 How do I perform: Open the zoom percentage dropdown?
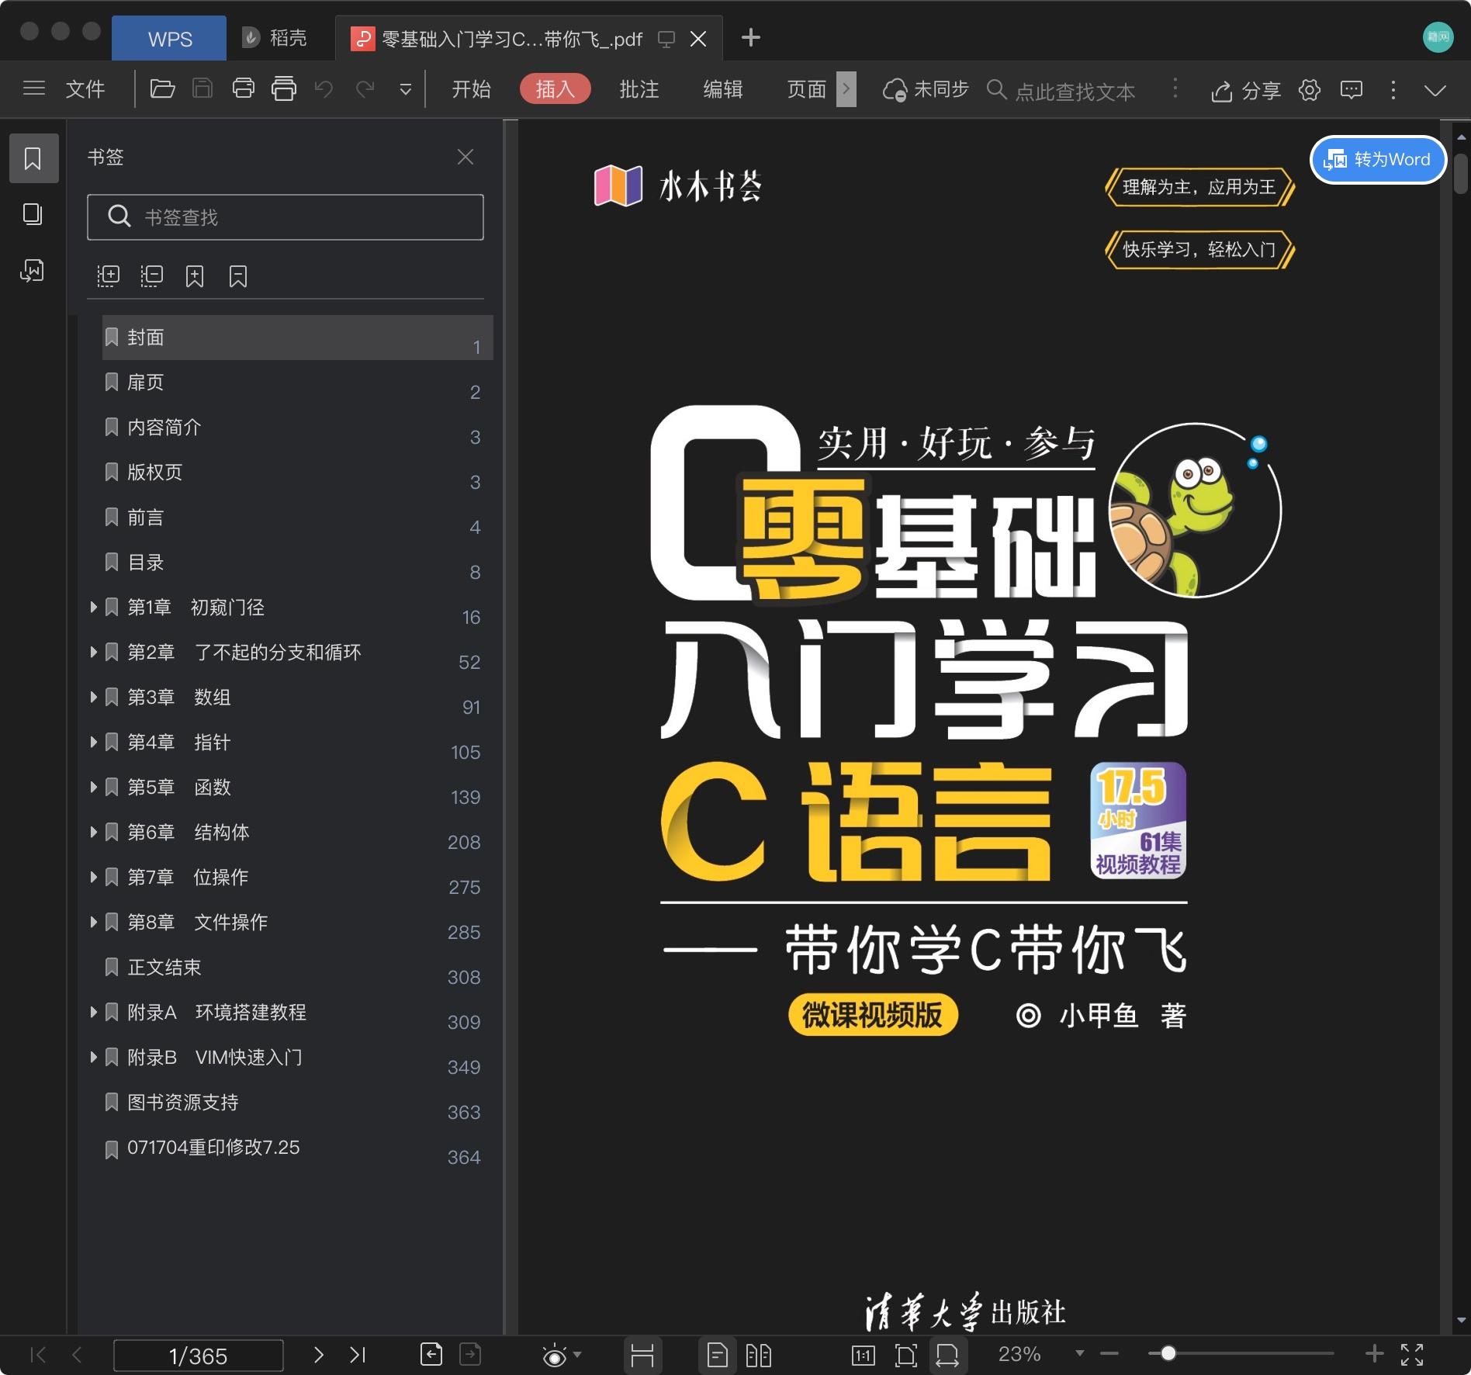[x=1079, y=1353]
